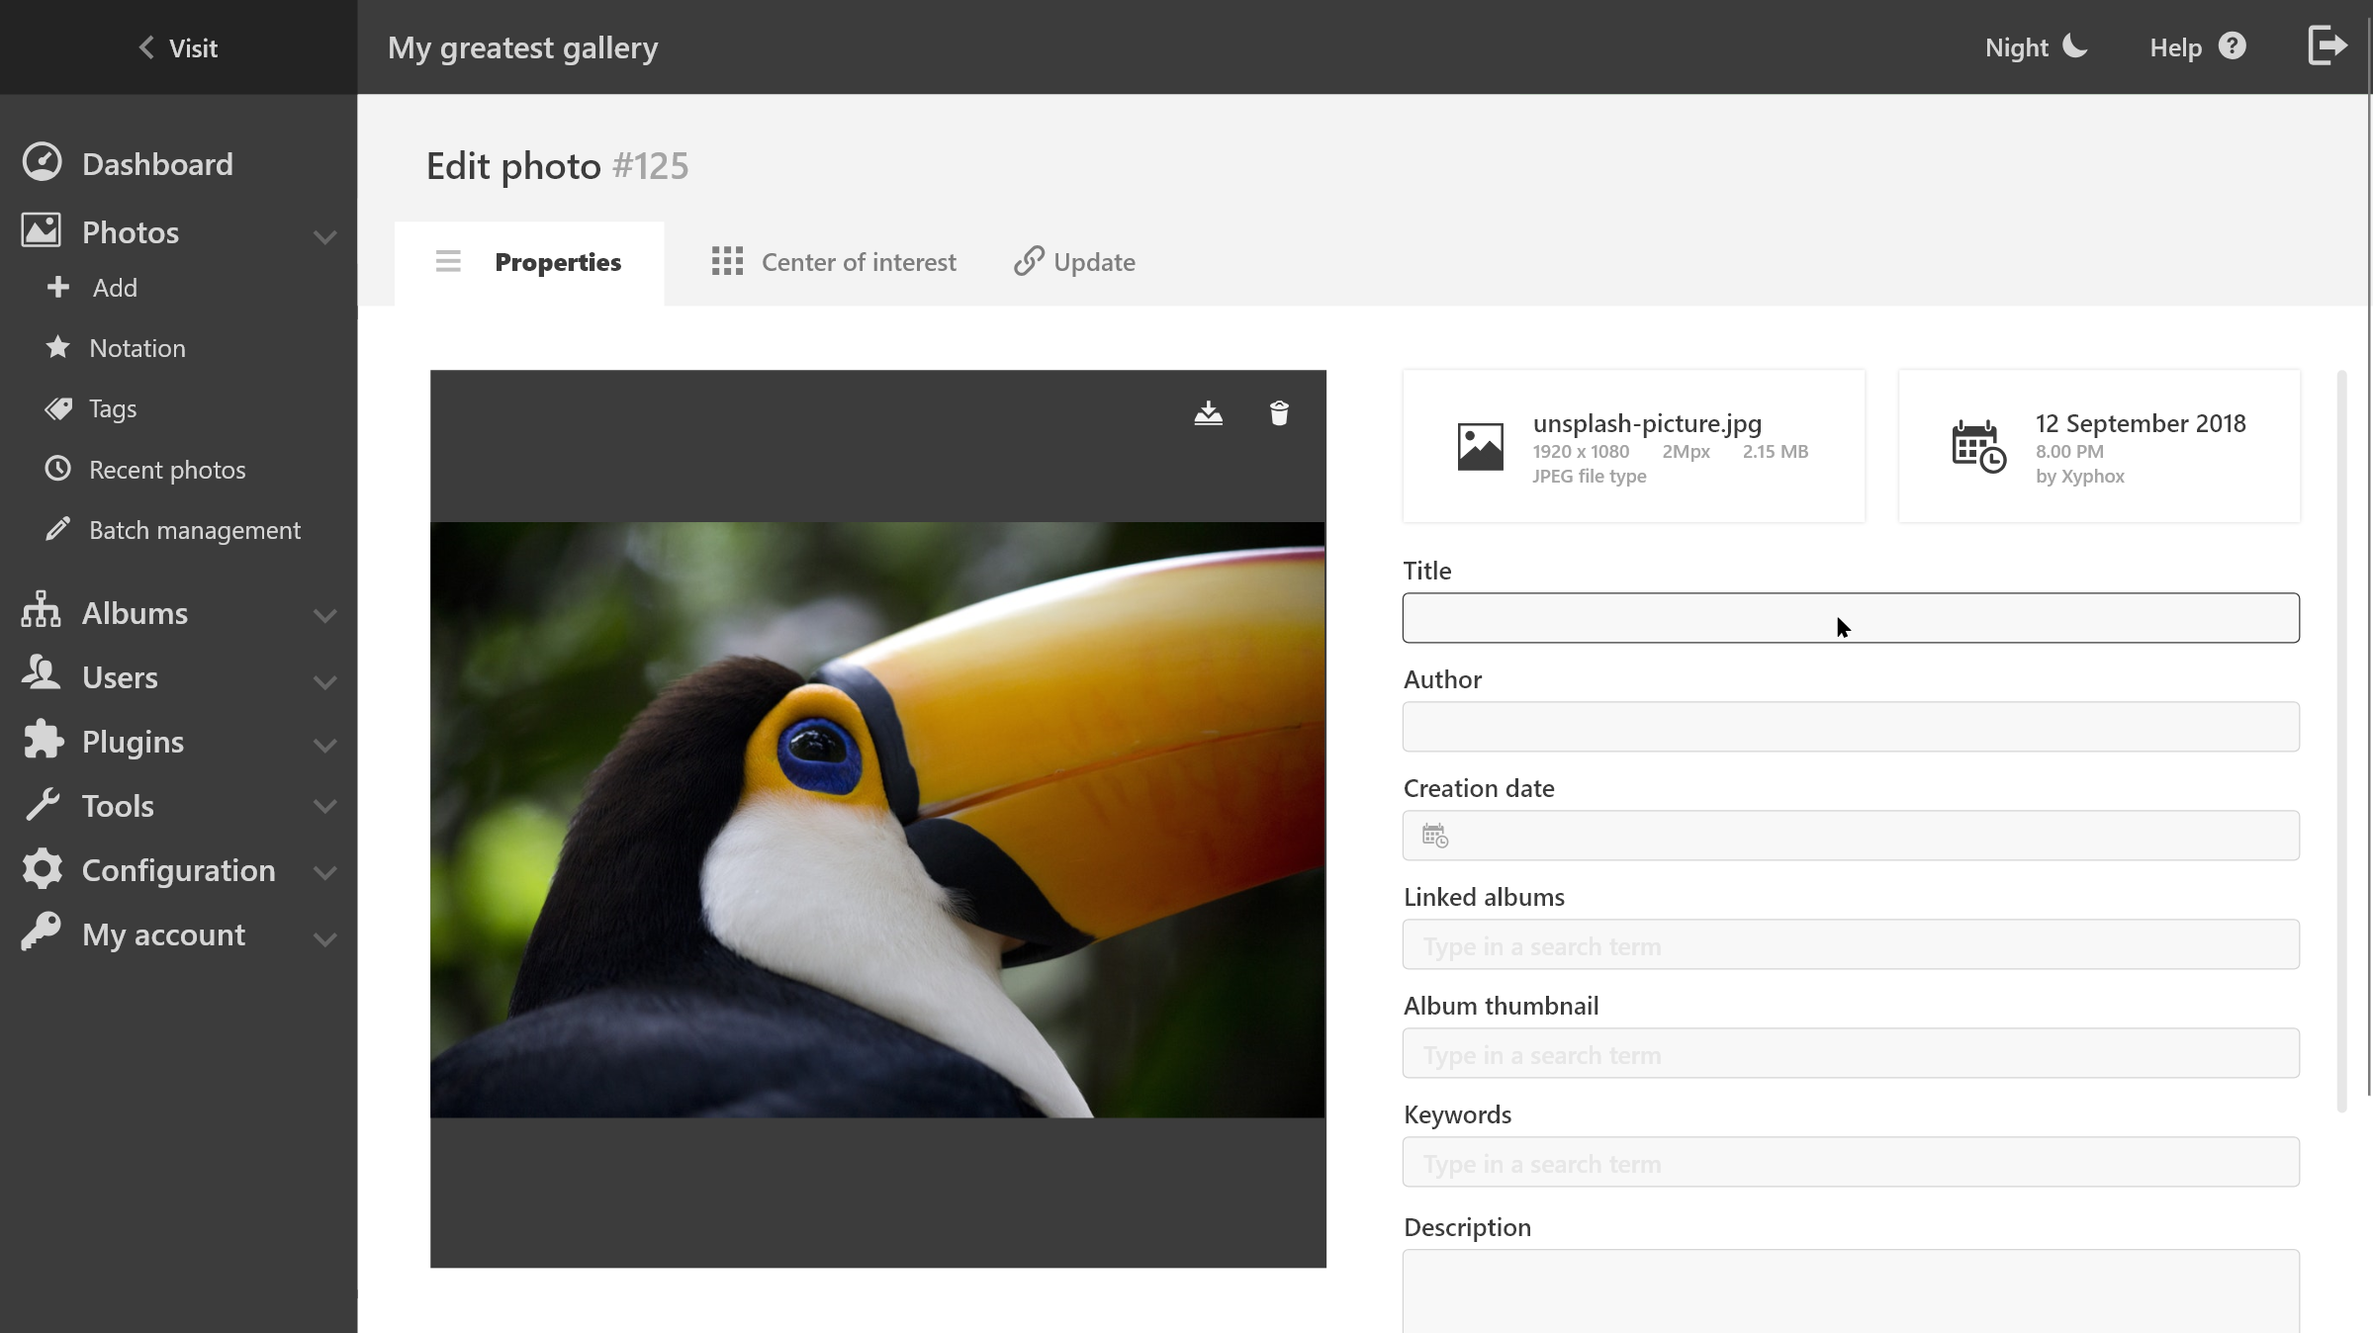This screenshot has width=2373, height=1333.
Task: Click the My account key icon
Action: 41,933
